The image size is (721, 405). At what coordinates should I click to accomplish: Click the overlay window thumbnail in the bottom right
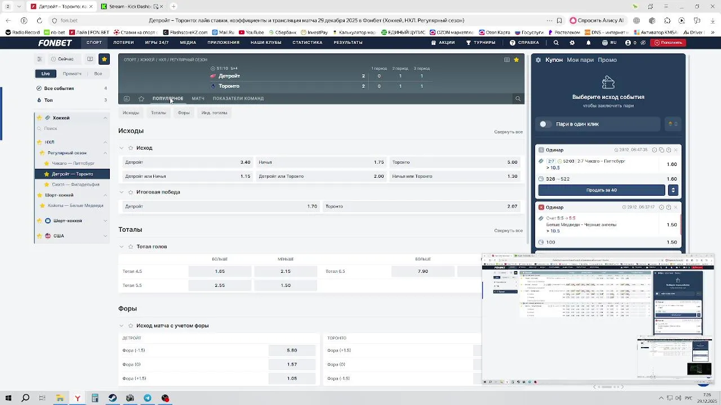598,319
